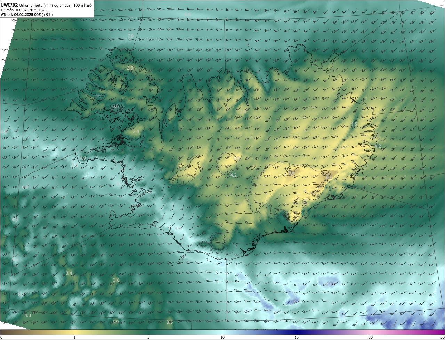Select the 6.5 value label on the map
This screenshot has width=445, height=340.
coord(115,106)
